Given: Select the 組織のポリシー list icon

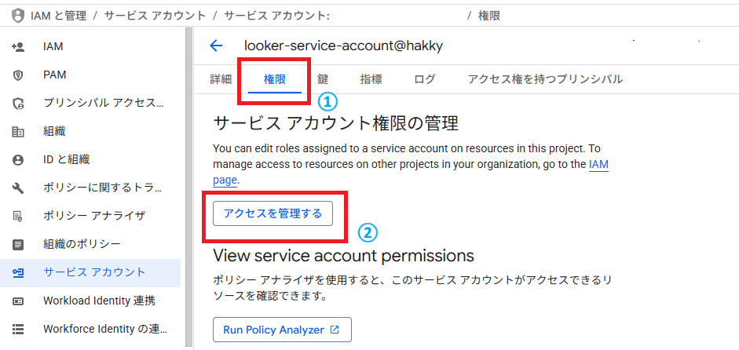Looking at the screenshot, I should (x=18, y=245).
